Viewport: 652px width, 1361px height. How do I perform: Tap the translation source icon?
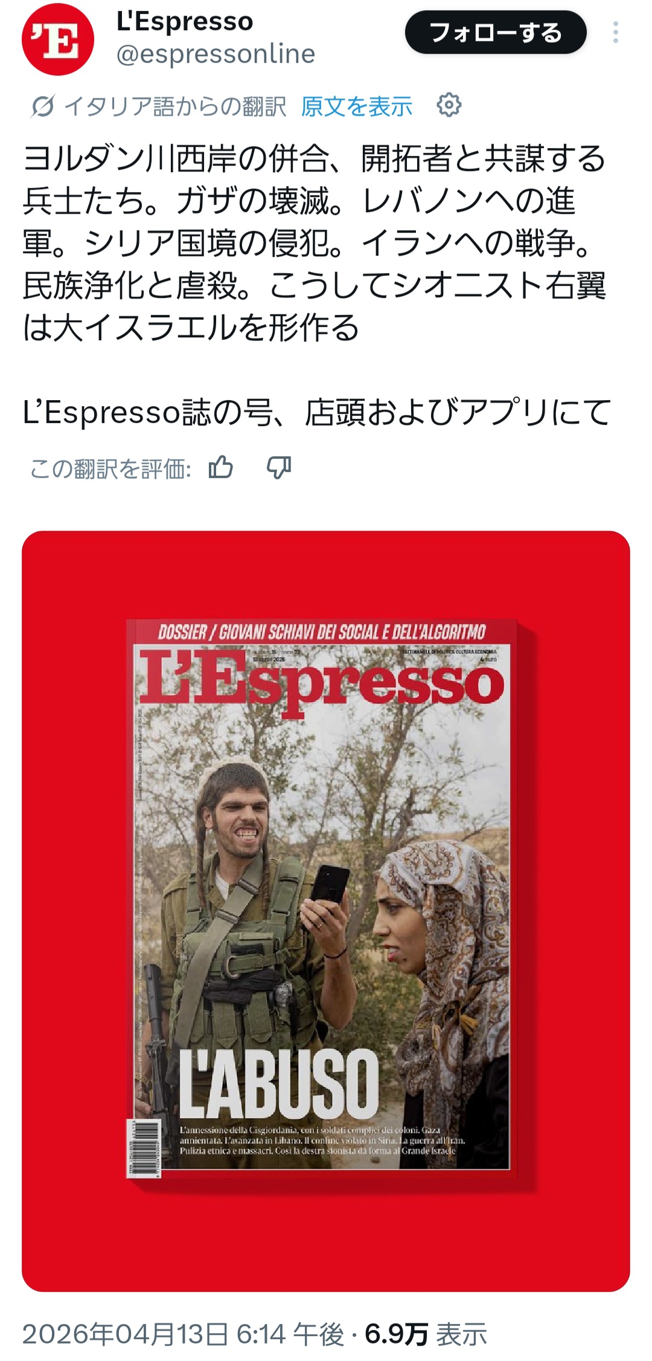[x=42, y=106]
